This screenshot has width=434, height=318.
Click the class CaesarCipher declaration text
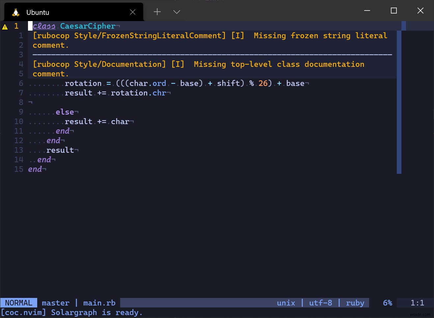pos(74,26)
